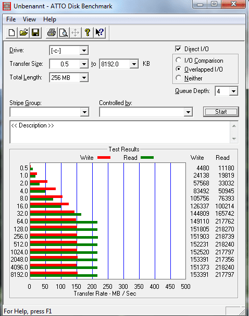The width and height of the screenshot is (249, 316).
Task: Expand the Total Length dropdown (256 MB)
Action: [84, 78]
